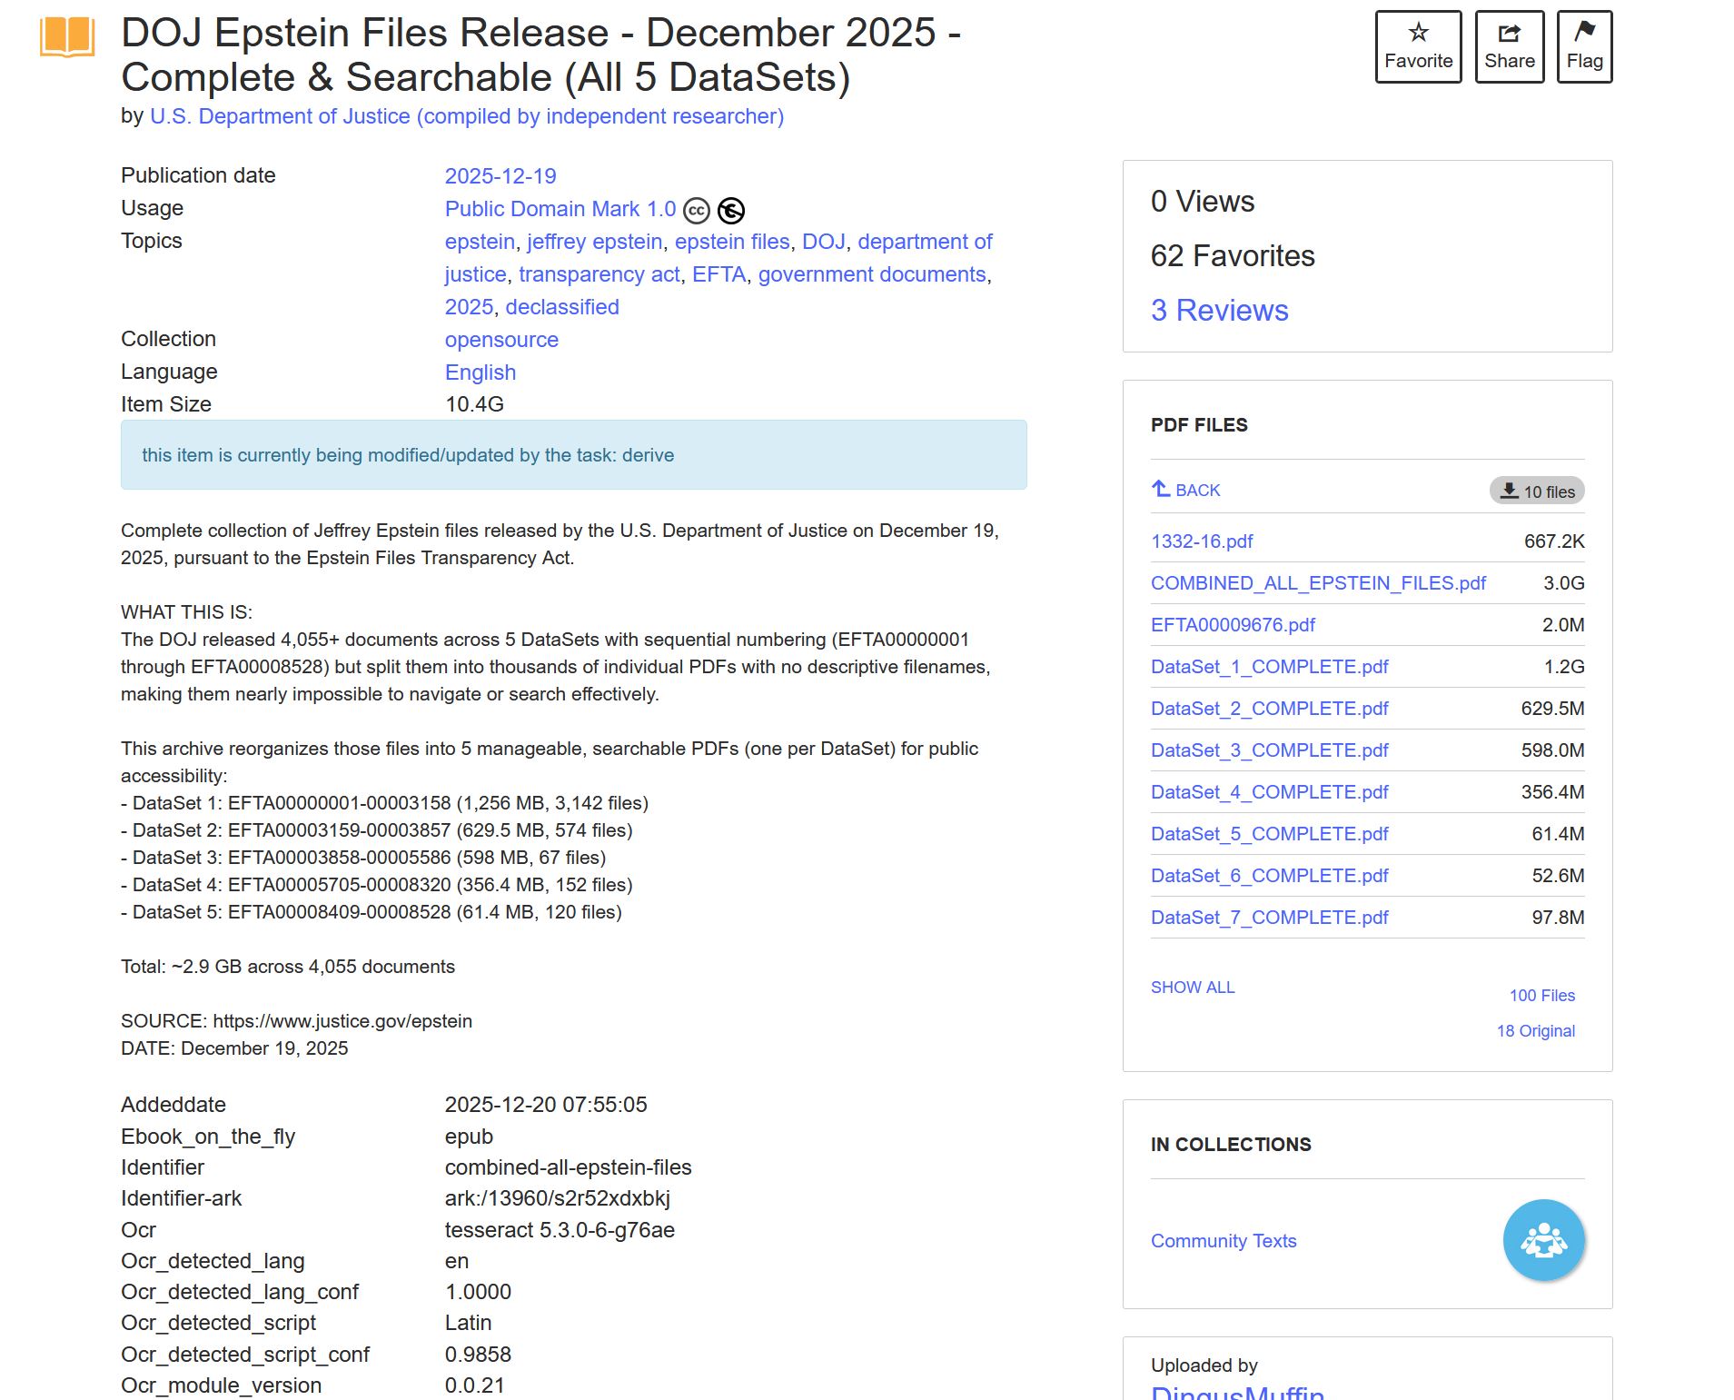This screenshot has width=1734, height=1400.
Task: Download DataSet_4_COMPLETE.pdf
Action: [1270, 792]
